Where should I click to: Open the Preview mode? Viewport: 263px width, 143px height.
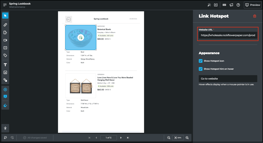pos(253,5)
